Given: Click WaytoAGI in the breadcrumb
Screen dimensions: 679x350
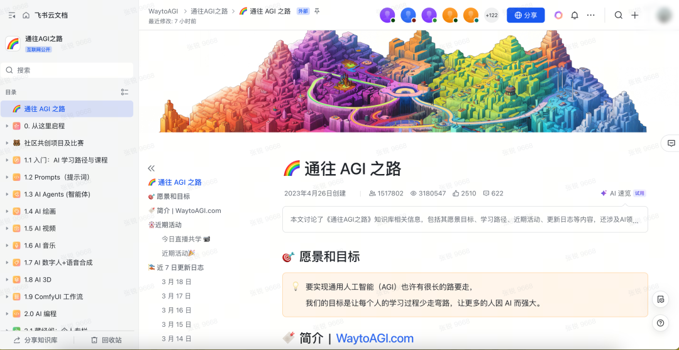Looking at the screenshot, I should point(163,11).
